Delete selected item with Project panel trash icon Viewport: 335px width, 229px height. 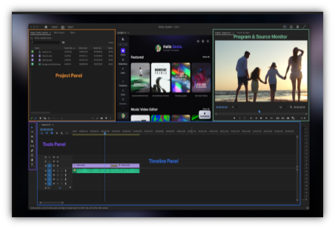click(x=111, y=118)
